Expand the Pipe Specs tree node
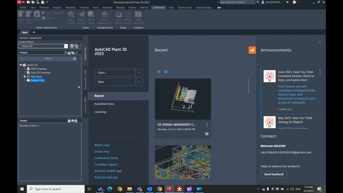Image resolution: width=343 pixels, height=193 pixels. [25, 77]
